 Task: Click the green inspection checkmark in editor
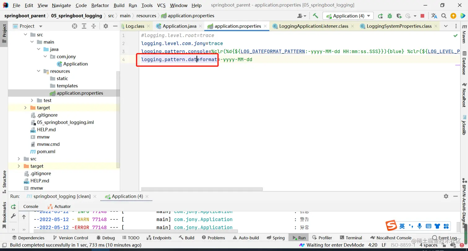point(456,36)
